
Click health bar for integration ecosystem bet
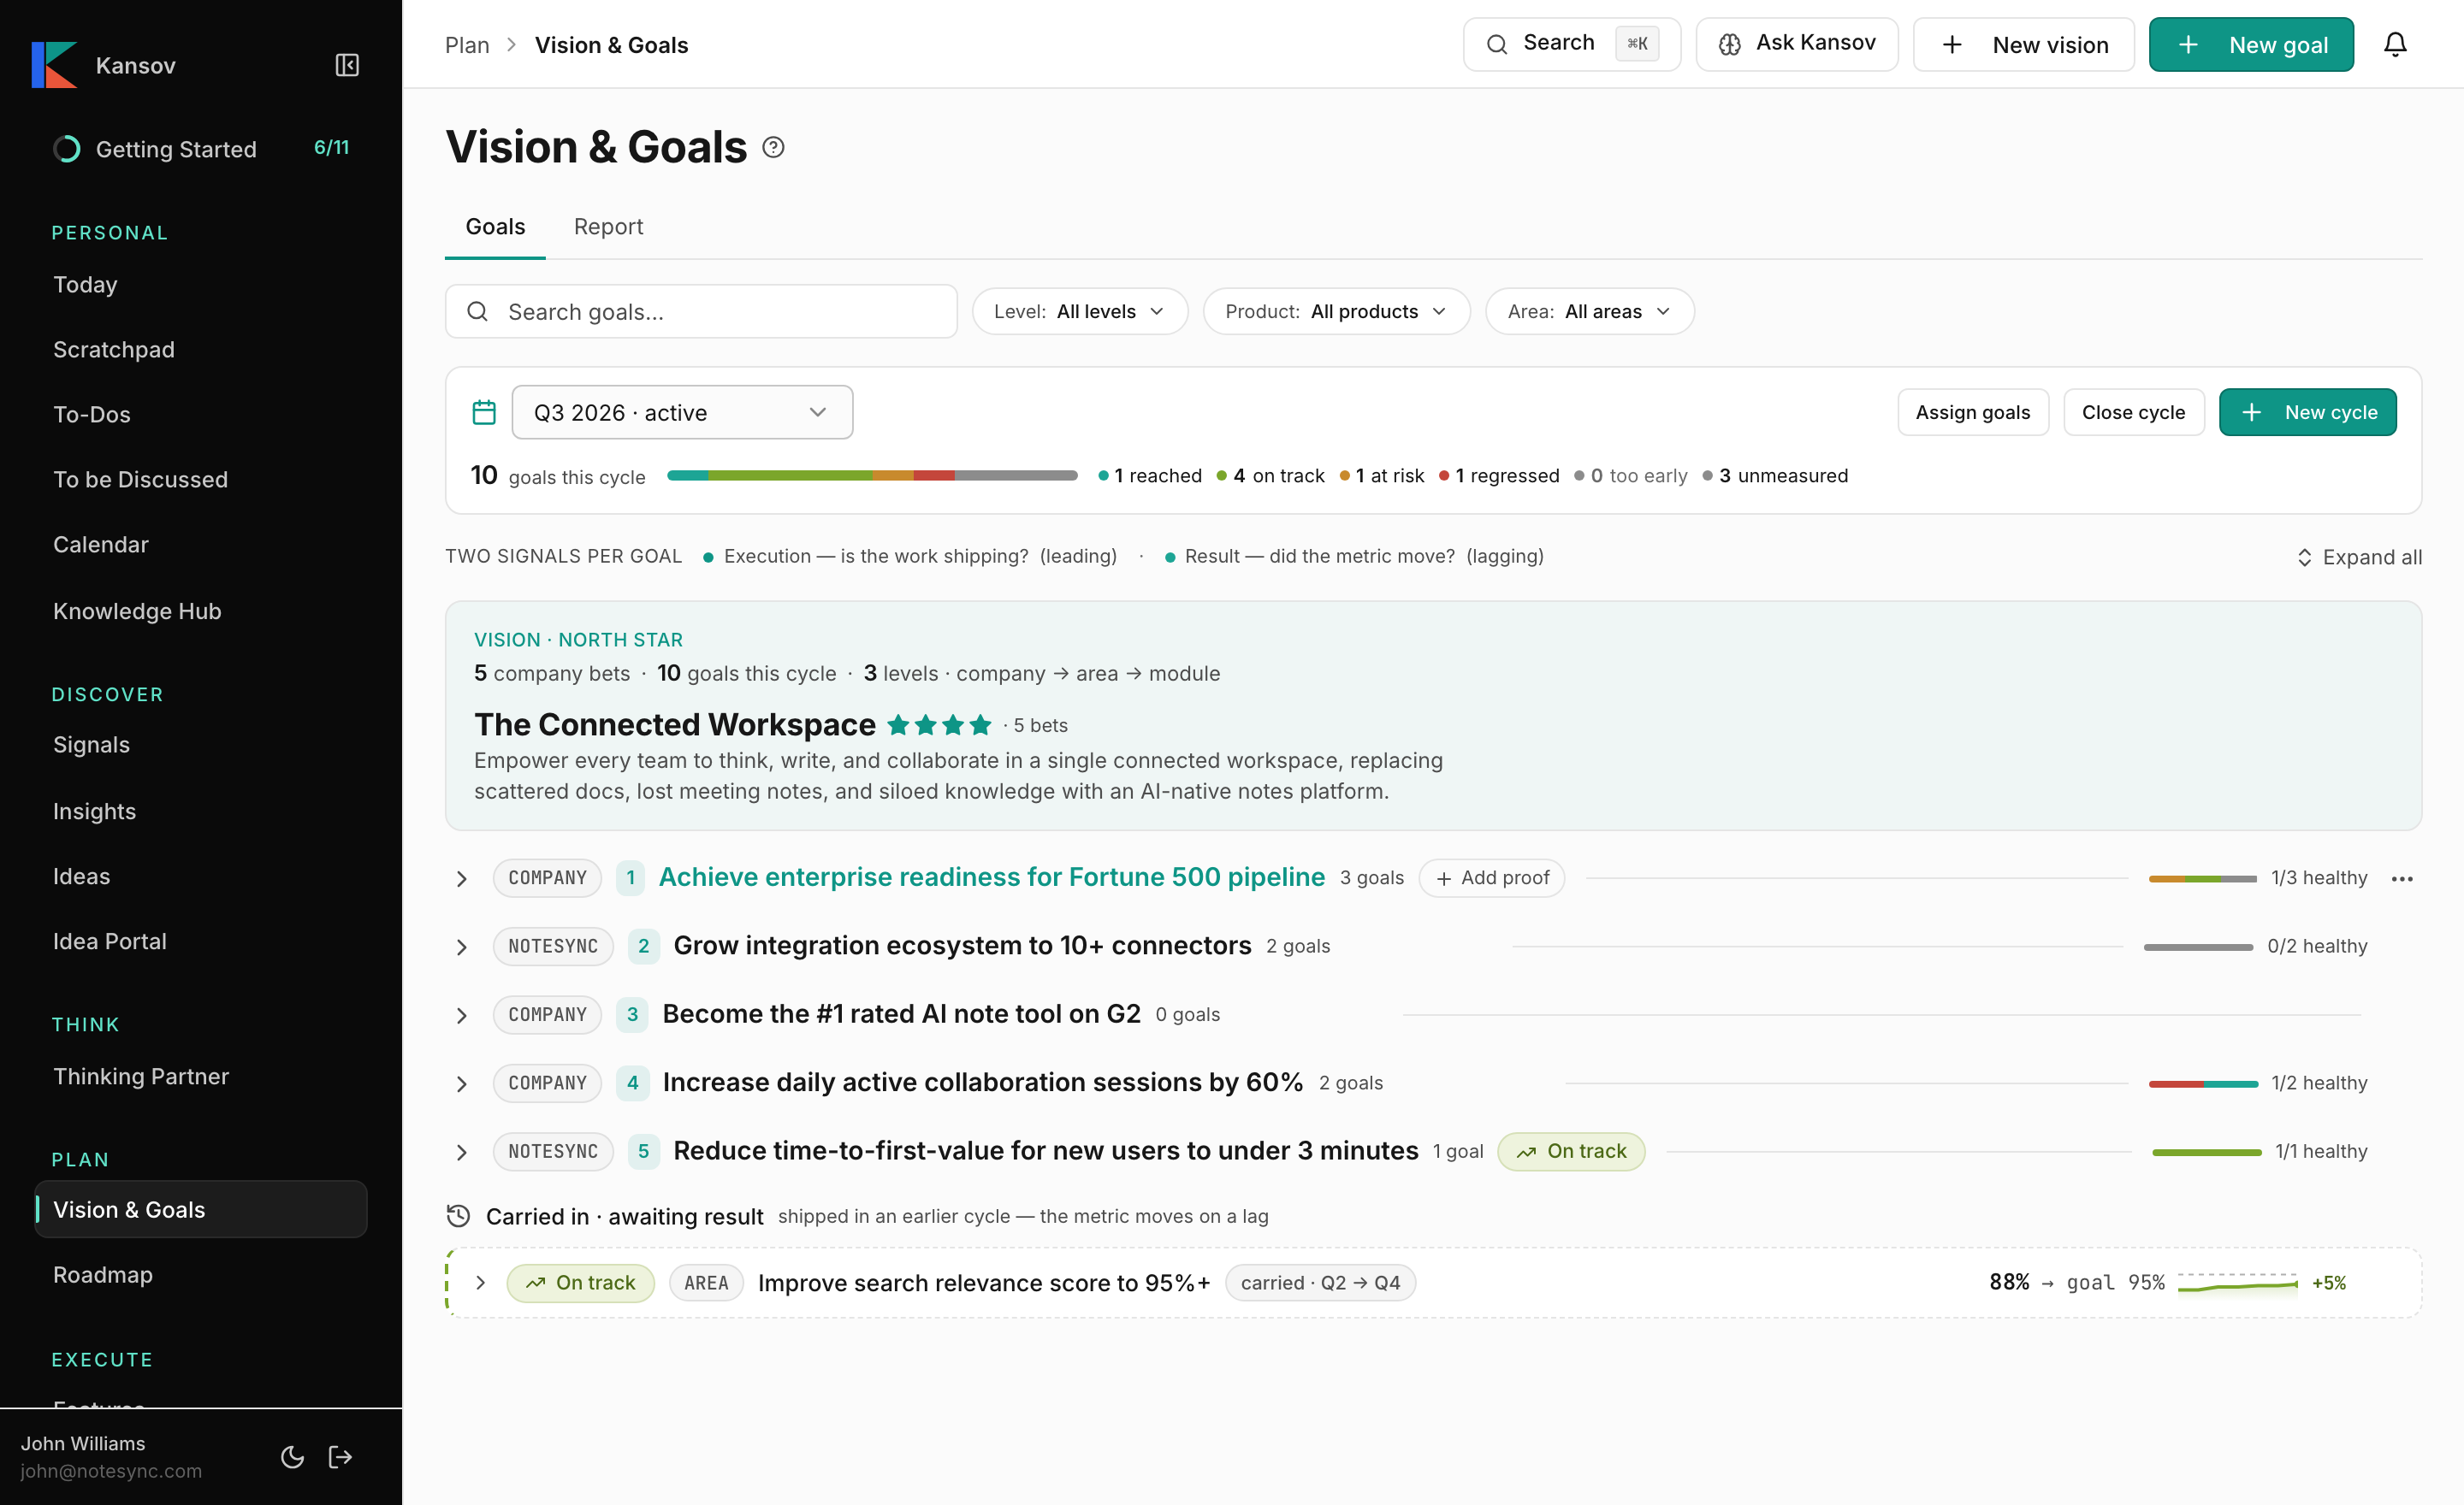2198,947
